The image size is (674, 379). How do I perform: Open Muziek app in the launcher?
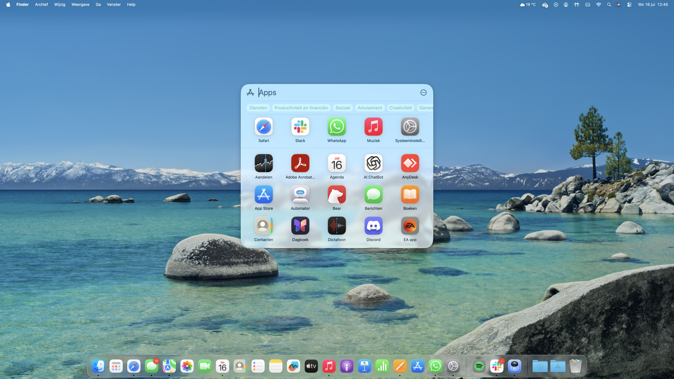point(373,127)
